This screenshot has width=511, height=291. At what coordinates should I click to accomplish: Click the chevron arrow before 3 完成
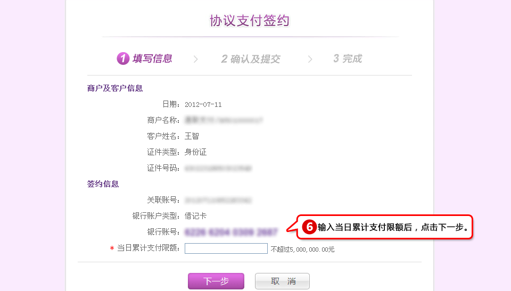pos(310,59)
